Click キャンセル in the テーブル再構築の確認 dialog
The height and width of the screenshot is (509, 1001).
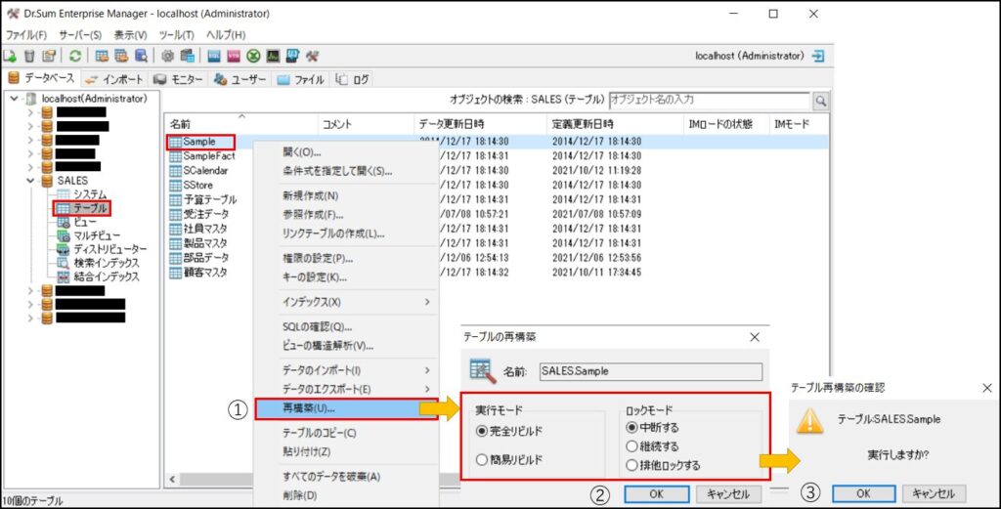point(934,493)
